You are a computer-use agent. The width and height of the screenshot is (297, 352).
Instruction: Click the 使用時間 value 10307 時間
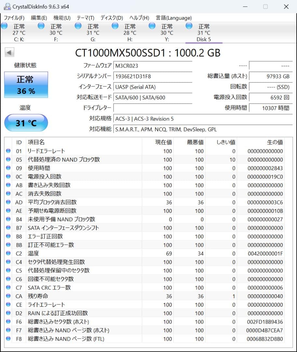(271, 108)
